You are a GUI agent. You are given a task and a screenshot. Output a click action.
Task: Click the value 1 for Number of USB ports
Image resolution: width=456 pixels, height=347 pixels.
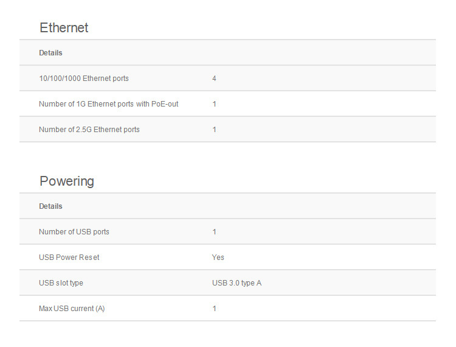215,232
